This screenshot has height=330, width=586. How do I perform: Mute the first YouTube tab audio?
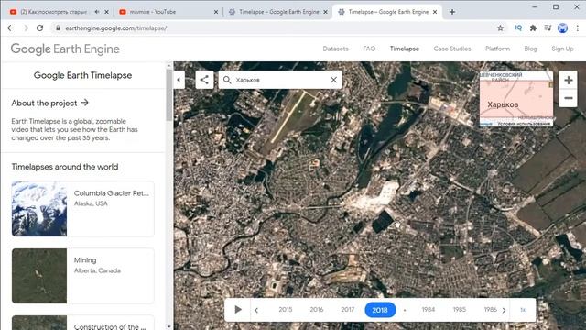(97, 12)
